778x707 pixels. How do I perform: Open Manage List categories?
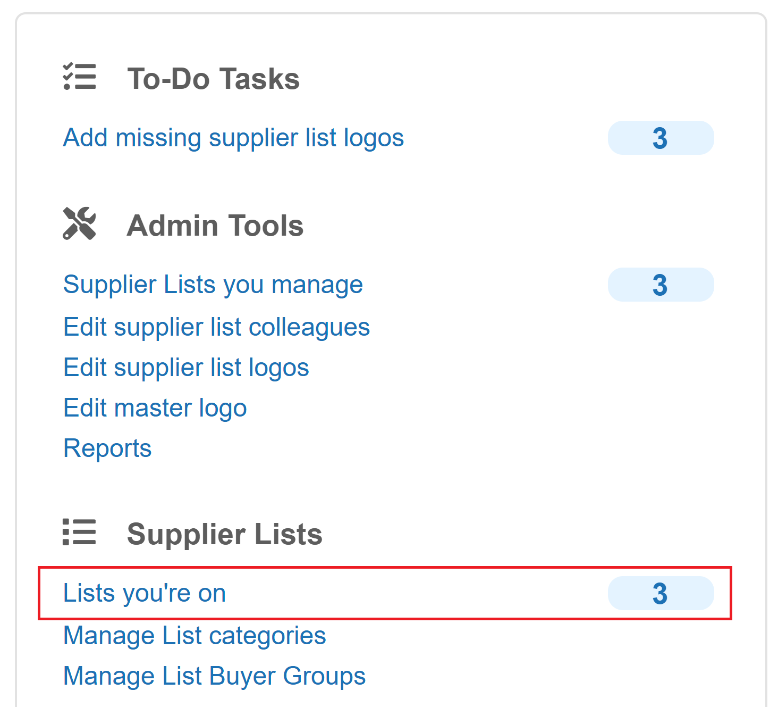194,636
